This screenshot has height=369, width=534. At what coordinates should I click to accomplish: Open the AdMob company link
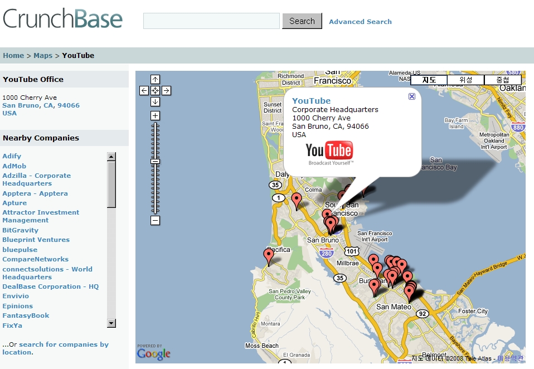14,166
